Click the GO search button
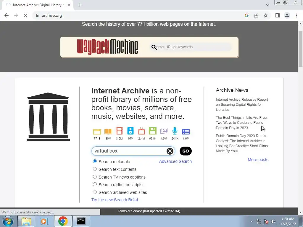 click(x=186, y=151)
